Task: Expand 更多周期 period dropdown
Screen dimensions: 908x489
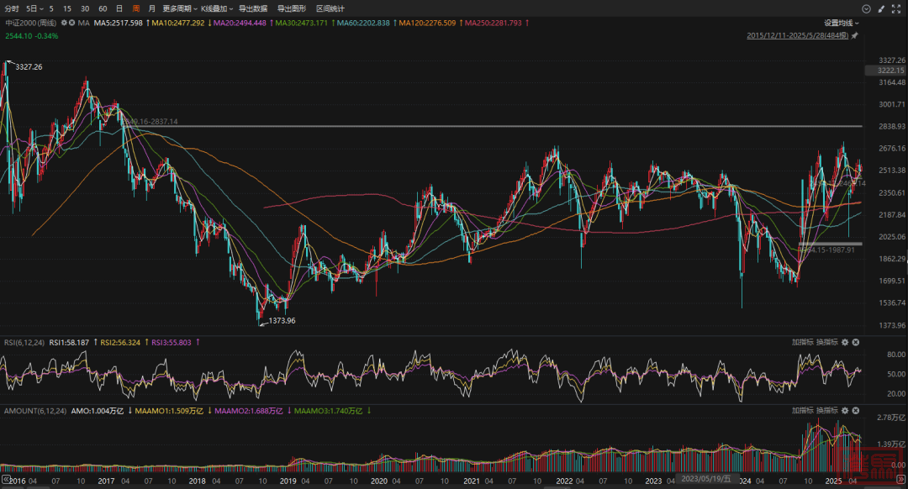Action: tap(180, 8)
